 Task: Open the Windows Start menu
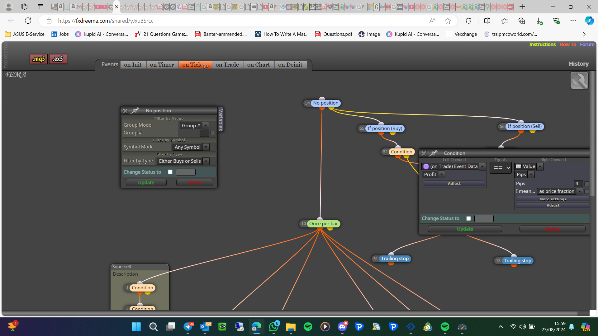[136, 327]
